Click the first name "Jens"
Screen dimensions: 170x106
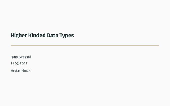point(14,57)
